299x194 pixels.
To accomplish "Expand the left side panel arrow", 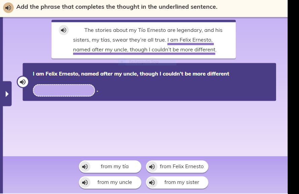I will [7, 94].
